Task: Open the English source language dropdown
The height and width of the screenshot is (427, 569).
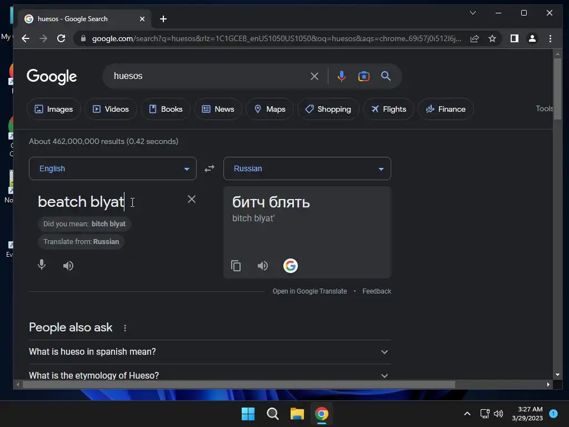Action: click(x=112, y=168)
